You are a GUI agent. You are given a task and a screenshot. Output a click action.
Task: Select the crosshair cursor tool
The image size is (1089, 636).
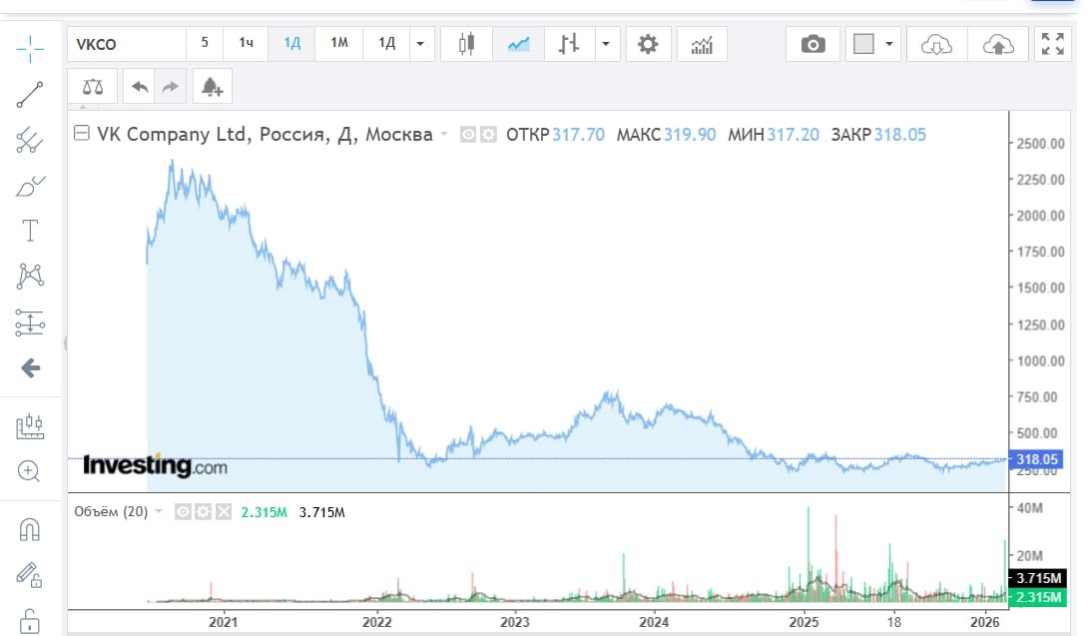(30, 49)
